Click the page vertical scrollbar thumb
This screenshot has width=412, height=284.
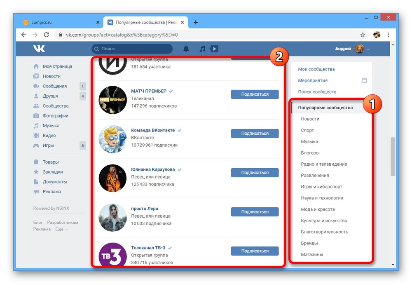393,157
